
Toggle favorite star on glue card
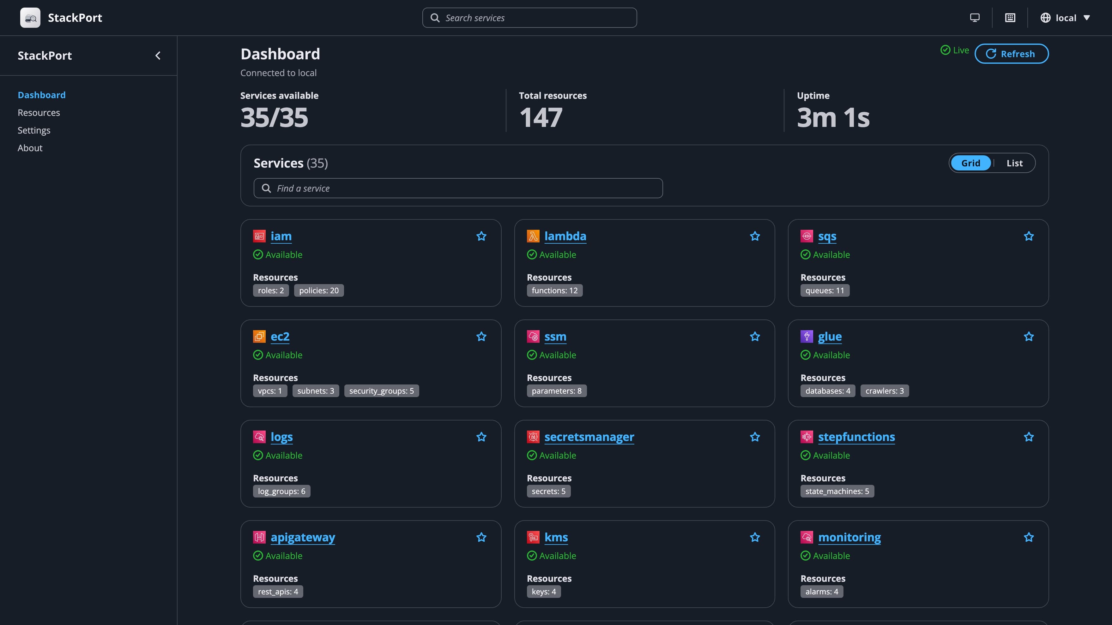(1029, 336)
